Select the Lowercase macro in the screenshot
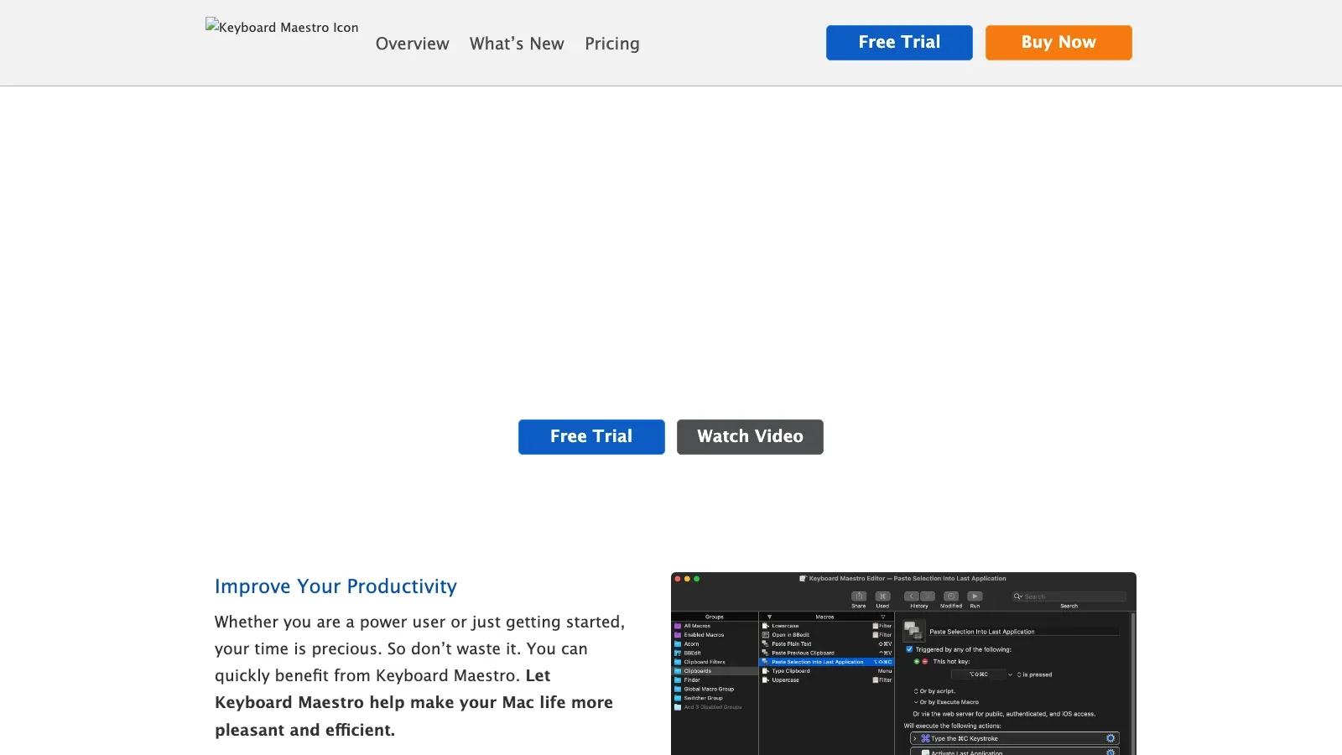This screenshot has height=755, width=1342. point(826,626)
